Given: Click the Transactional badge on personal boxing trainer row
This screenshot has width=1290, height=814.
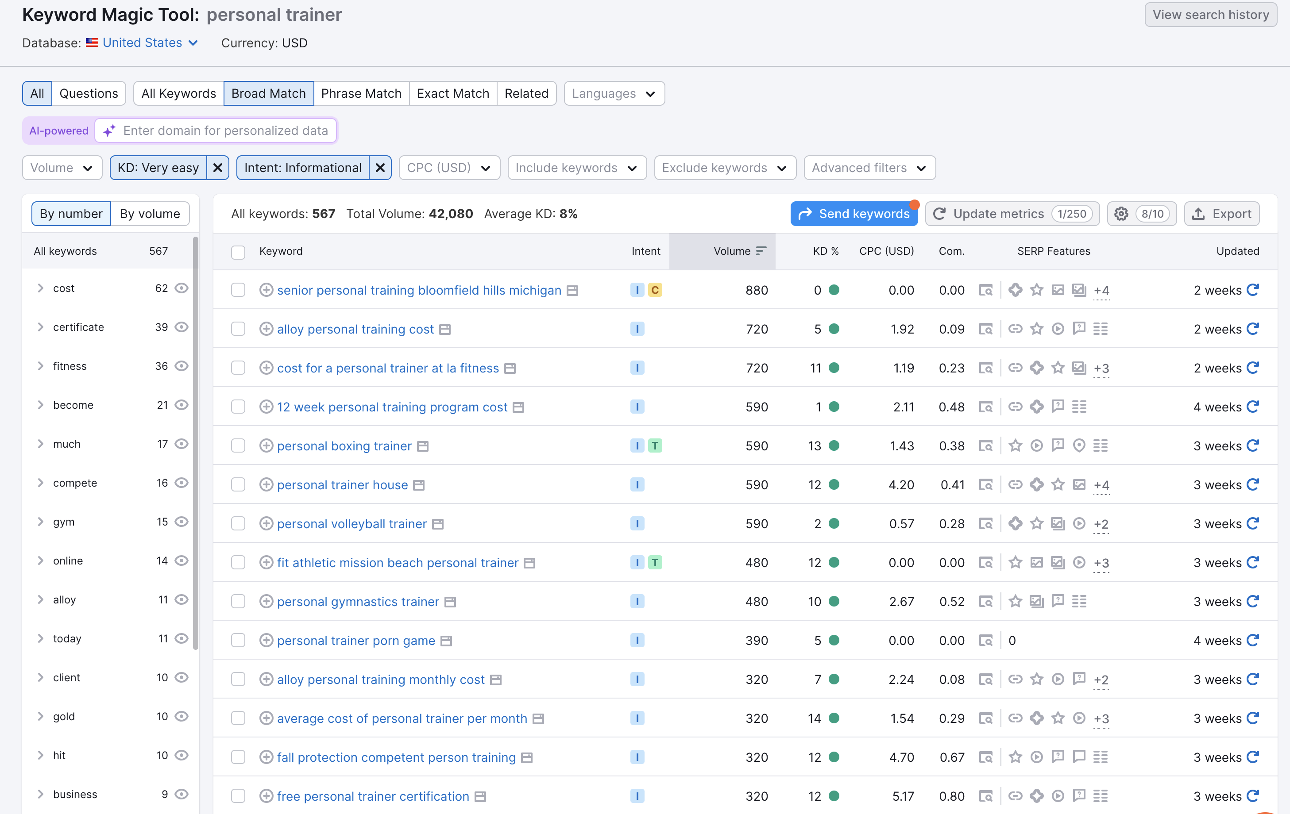Looking at the screenshot, I should click(655, 445).
